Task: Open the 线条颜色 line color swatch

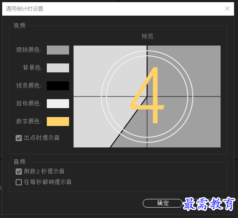Action: pos(58,86)
